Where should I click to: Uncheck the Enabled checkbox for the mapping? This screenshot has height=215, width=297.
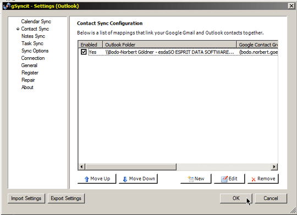(84, 52)
